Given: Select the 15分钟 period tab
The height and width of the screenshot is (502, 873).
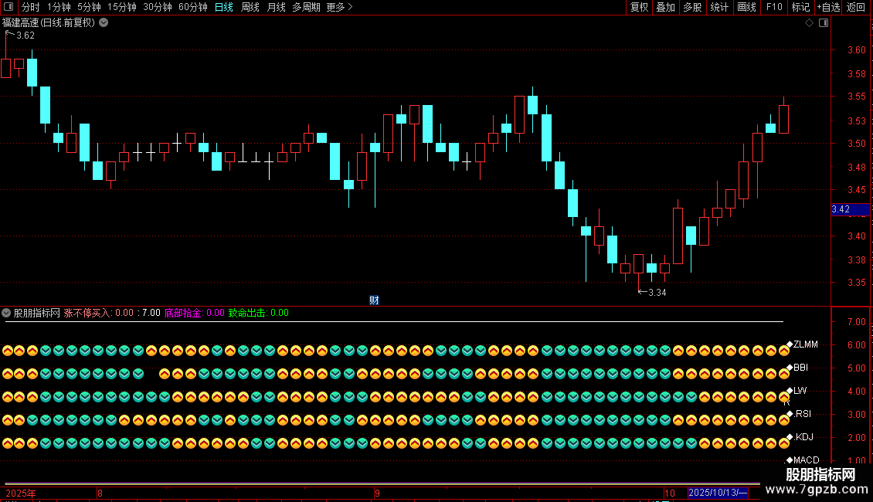Looking at the screenshot, I should pyautogui.click(x=121, y=7).
